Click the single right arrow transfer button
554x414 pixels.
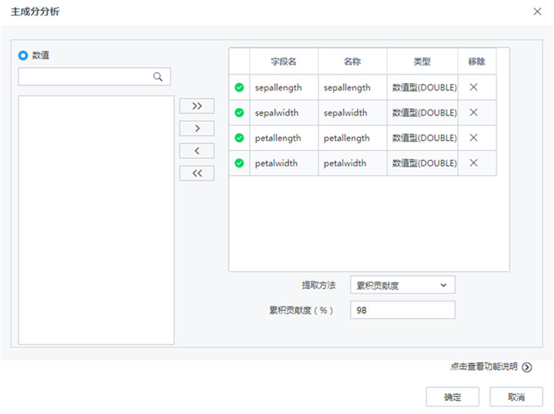[196, 128]
